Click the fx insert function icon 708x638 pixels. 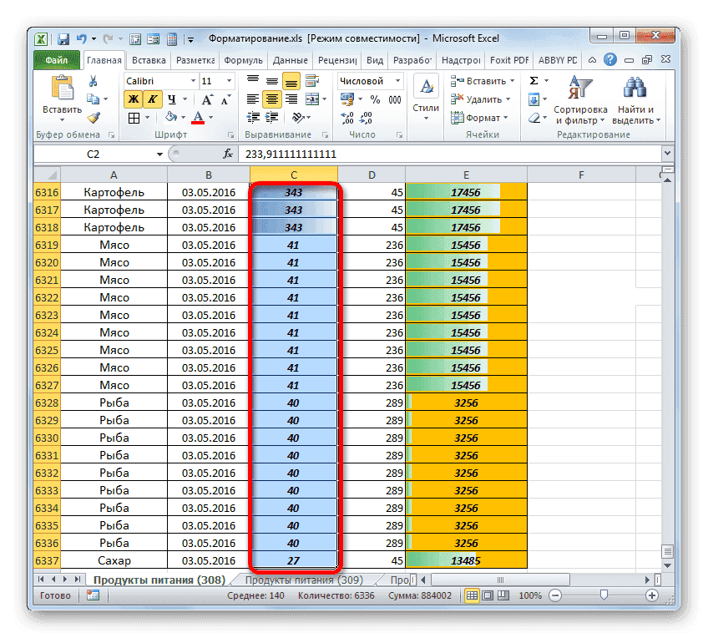coord(228,154)
